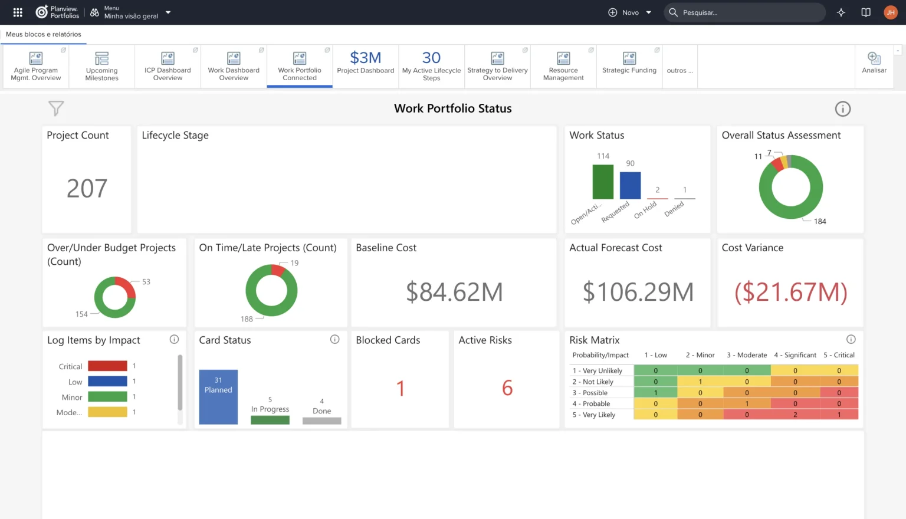The height and width of the screenshot is (519, 906).
Task: Open the apps grid launcher
Action: 18,12
